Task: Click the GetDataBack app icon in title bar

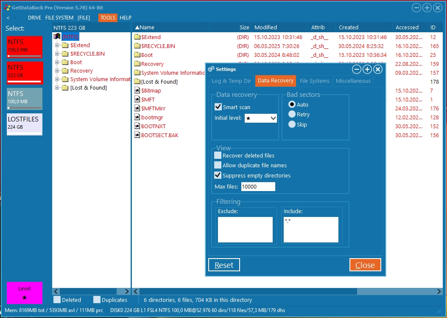Action: click(7, 8)
